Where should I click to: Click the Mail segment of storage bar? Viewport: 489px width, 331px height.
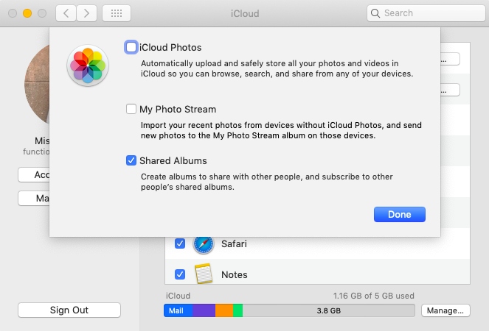178,310
